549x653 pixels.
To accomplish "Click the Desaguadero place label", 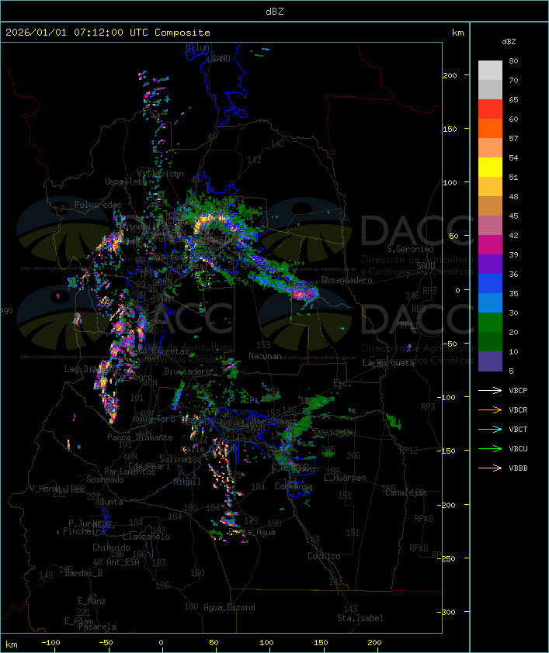I will coord(347,280).
